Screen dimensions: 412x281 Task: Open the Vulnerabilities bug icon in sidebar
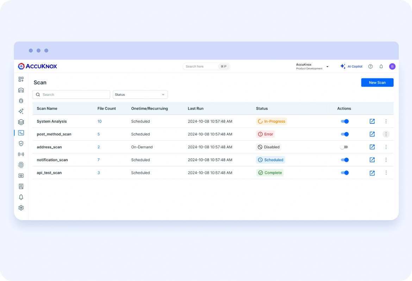point(21,100)
